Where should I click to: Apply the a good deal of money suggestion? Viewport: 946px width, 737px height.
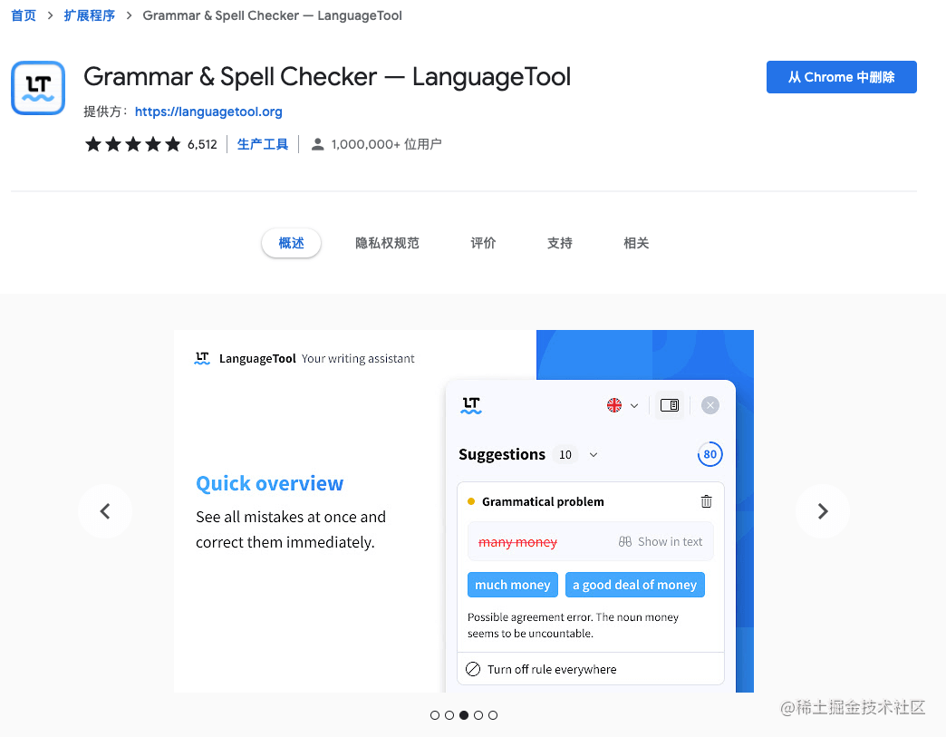634,585
